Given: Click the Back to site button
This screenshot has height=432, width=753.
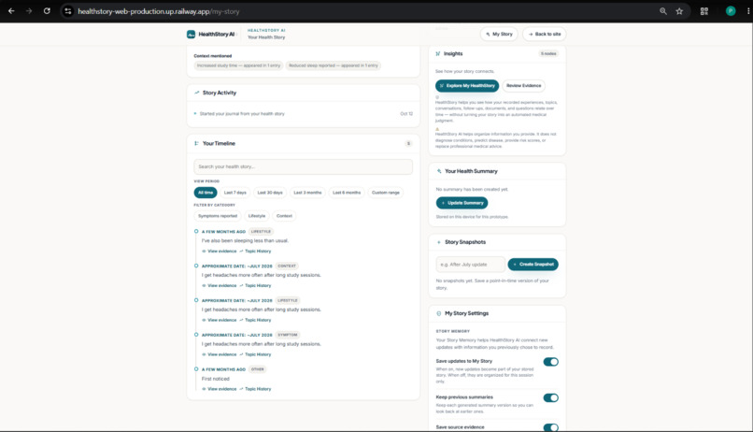Looking at the screenshot, I should pos(544,34).
